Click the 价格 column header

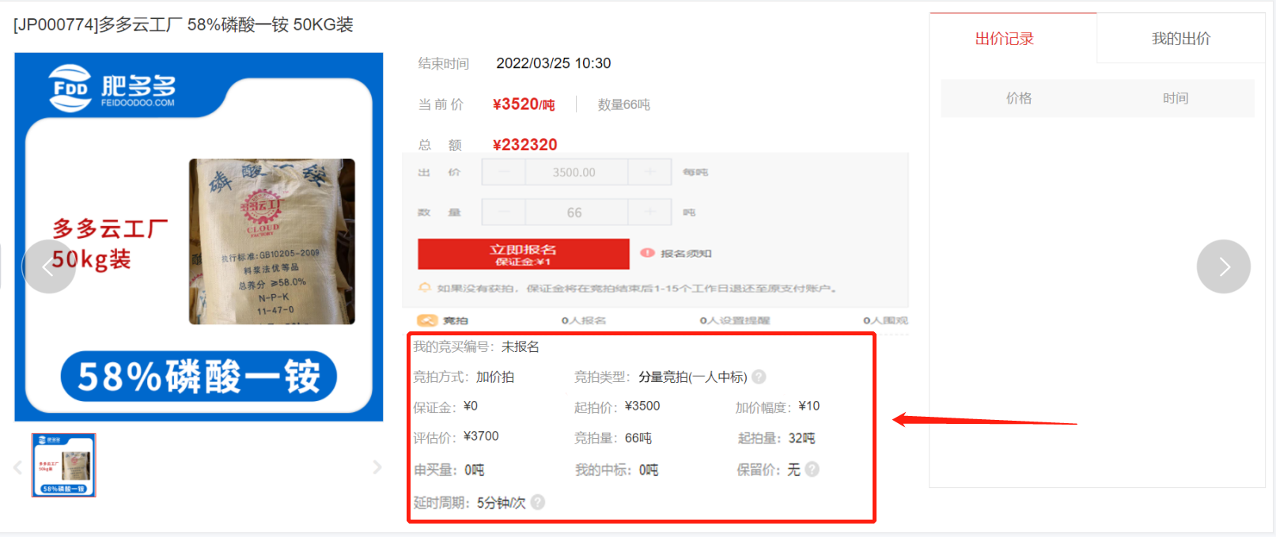coord(1019,98)
